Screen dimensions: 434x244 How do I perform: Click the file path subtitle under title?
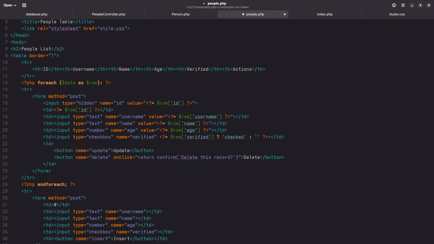(217, 7)
